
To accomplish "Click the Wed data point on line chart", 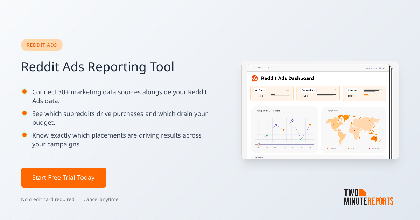I will pos(276,125).
